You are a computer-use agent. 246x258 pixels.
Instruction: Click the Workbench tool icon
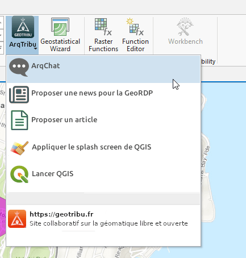coord(185,27)
